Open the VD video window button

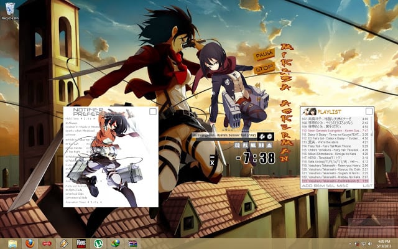click(x=261, y=145)
